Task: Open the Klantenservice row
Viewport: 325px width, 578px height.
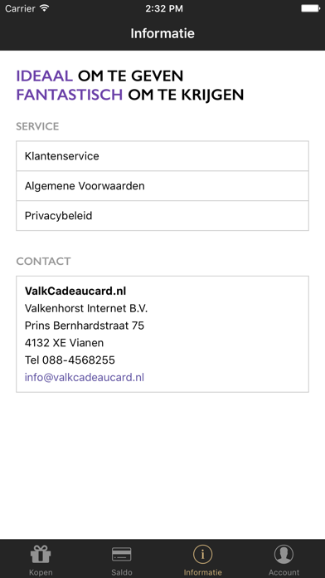Action: pyautogui.click(x=162, y=156)
